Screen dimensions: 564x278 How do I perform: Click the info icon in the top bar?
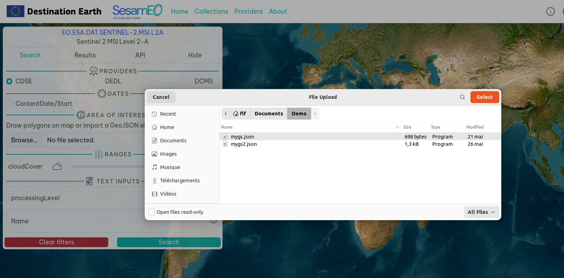[x=550, y=12]
